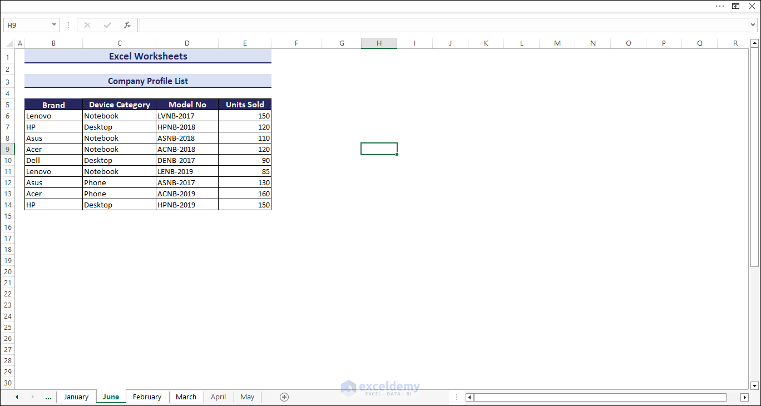This screenshot has width=761, height=406.
Task: Click the formula bar Enter checkmark icon
Action: point(107,25)
